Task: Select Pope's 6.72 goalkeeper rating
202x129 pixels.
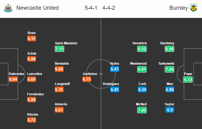Action: tap(188, 80)
